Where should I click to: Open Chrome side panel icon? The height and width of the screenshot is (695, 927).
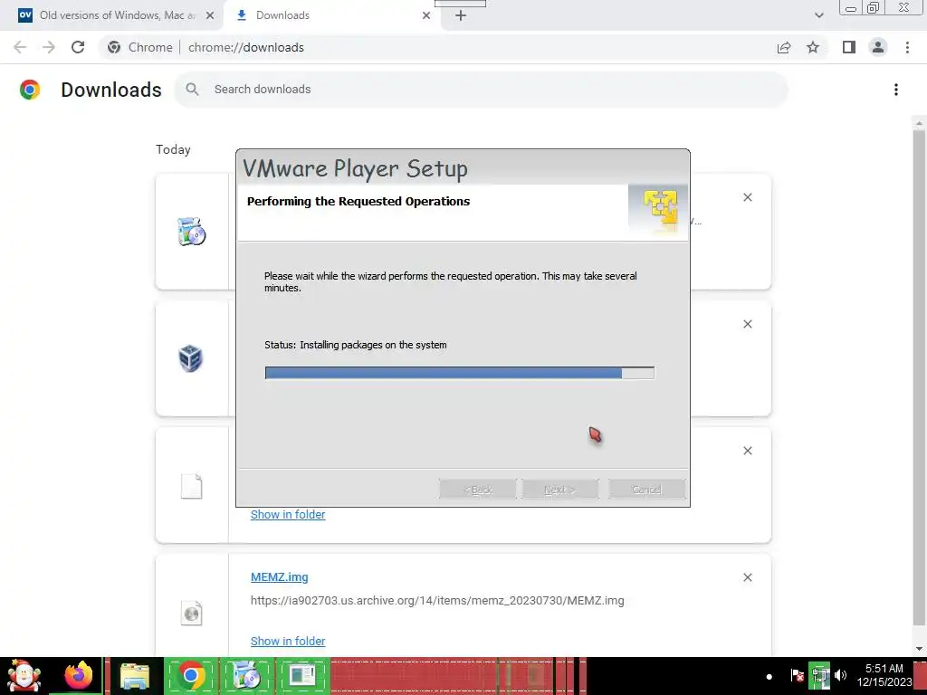(849, 47)
